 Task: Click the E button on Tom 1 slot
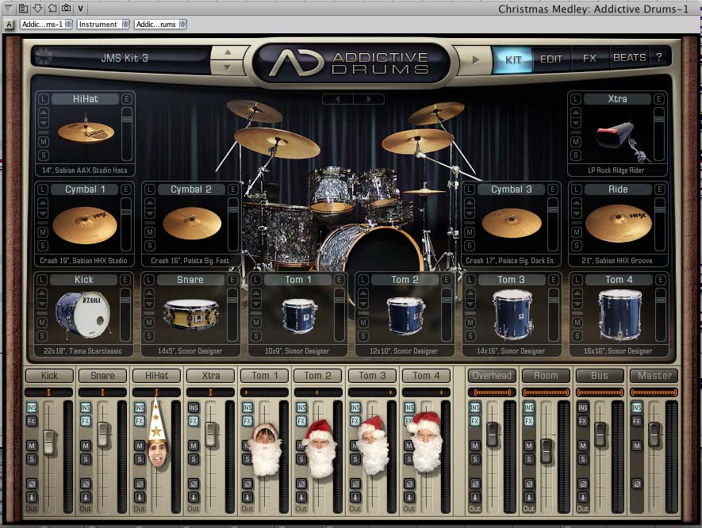click(x=339, y=280)
